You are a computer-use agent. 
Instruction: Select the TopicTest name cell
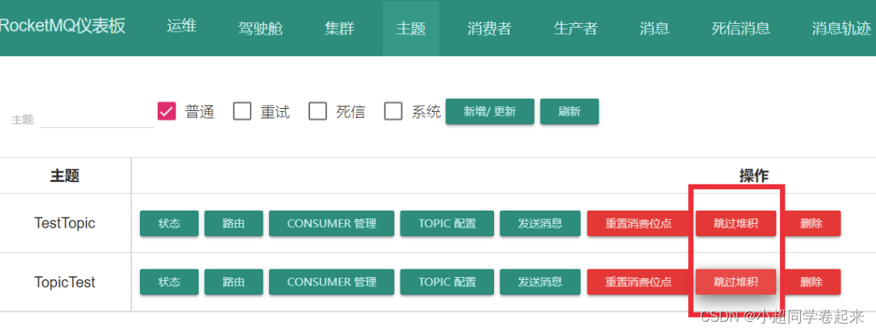(65, 282)
